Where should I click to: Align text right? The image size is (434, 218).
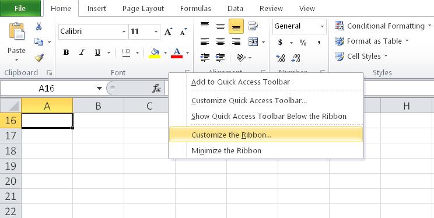(236, 42)
